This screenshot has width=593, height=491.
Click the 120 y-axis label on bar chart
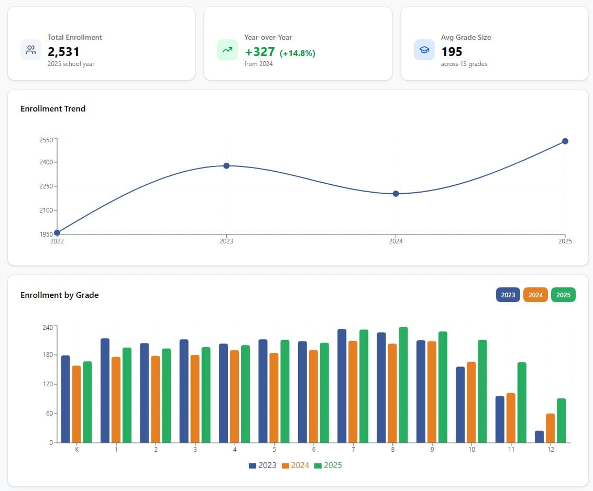(48, 384)
